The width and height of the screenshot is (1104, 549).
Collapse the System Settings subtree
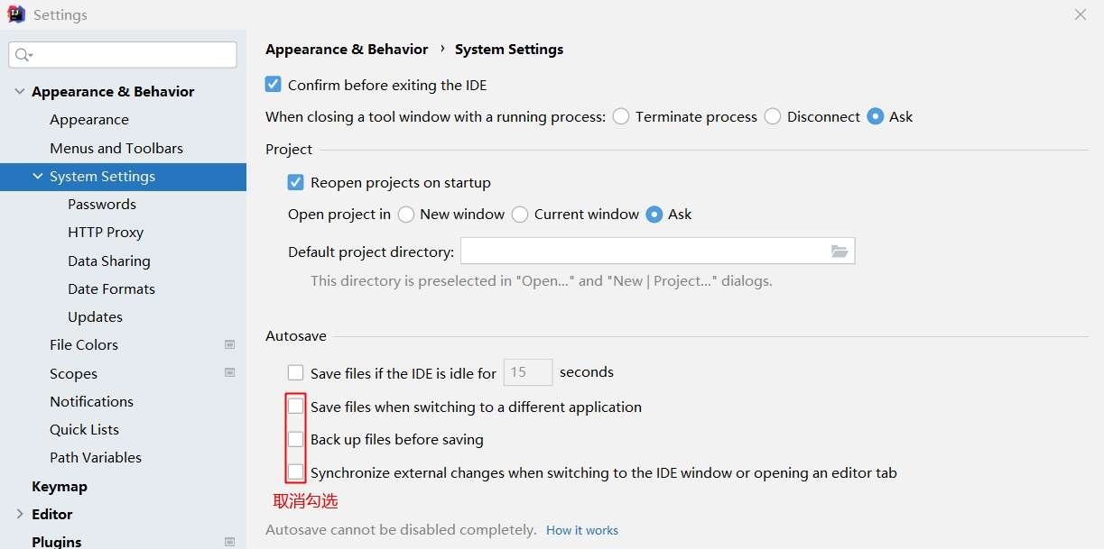pos(38,177)
